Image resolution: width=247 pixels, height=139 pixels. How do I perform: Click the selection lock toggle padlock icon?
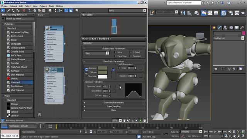(x=86, y=132)
